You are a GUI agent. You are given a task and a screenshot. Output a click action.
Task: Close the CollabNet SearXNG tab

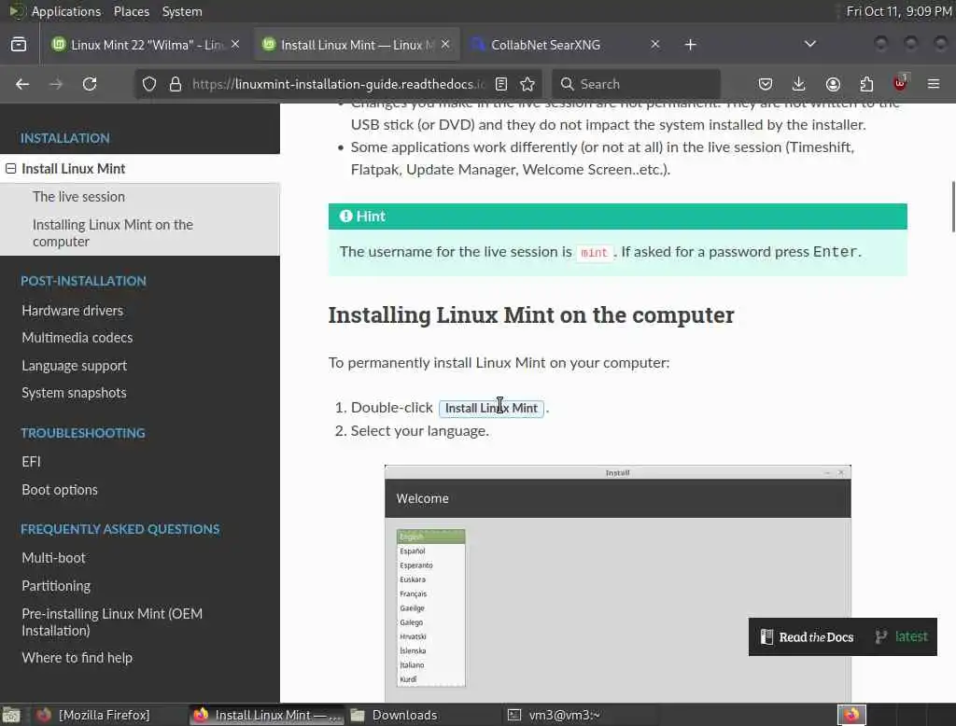coord(654,45)
